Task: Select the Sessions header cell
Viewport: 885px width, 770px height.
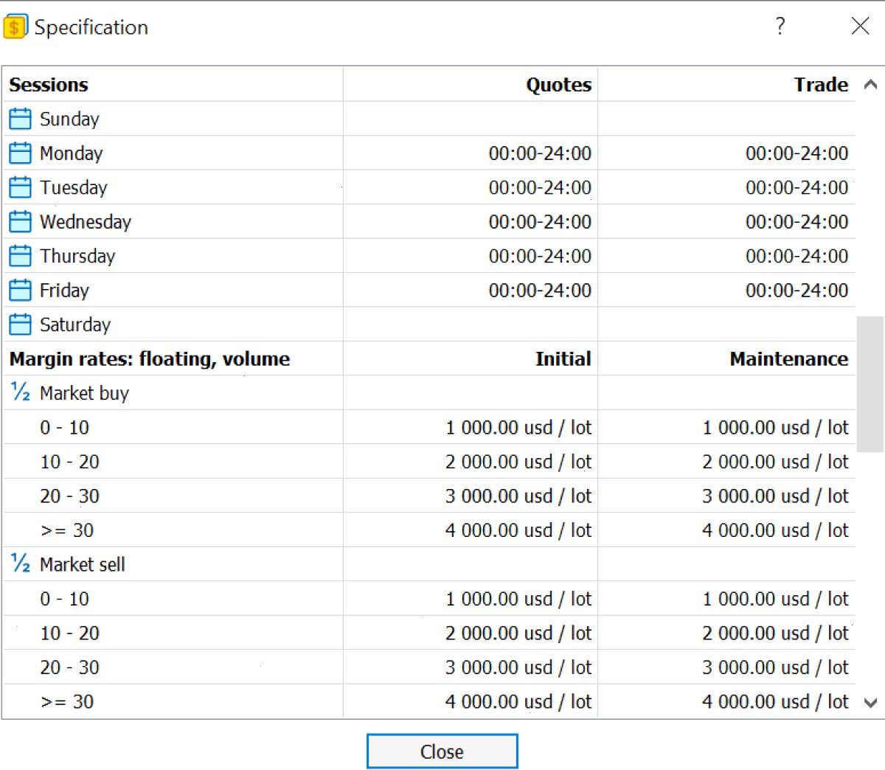Action: click(49, 85)
